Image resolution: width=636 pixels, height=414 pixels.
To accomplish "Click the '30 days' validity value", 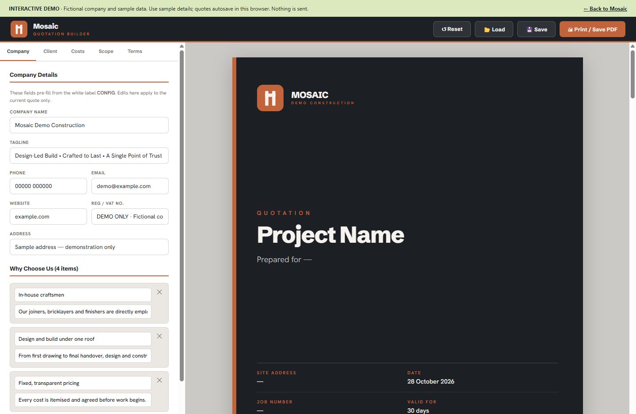I will click(x=418, y=410).
